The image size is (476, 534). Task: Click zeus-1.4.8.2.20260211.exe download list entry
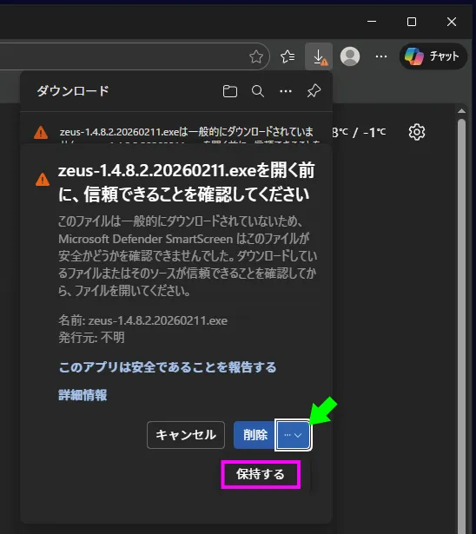pos(176,132)
